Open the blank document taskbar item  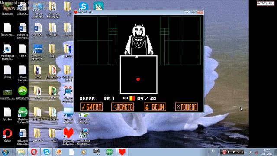(x=71, y=152)
